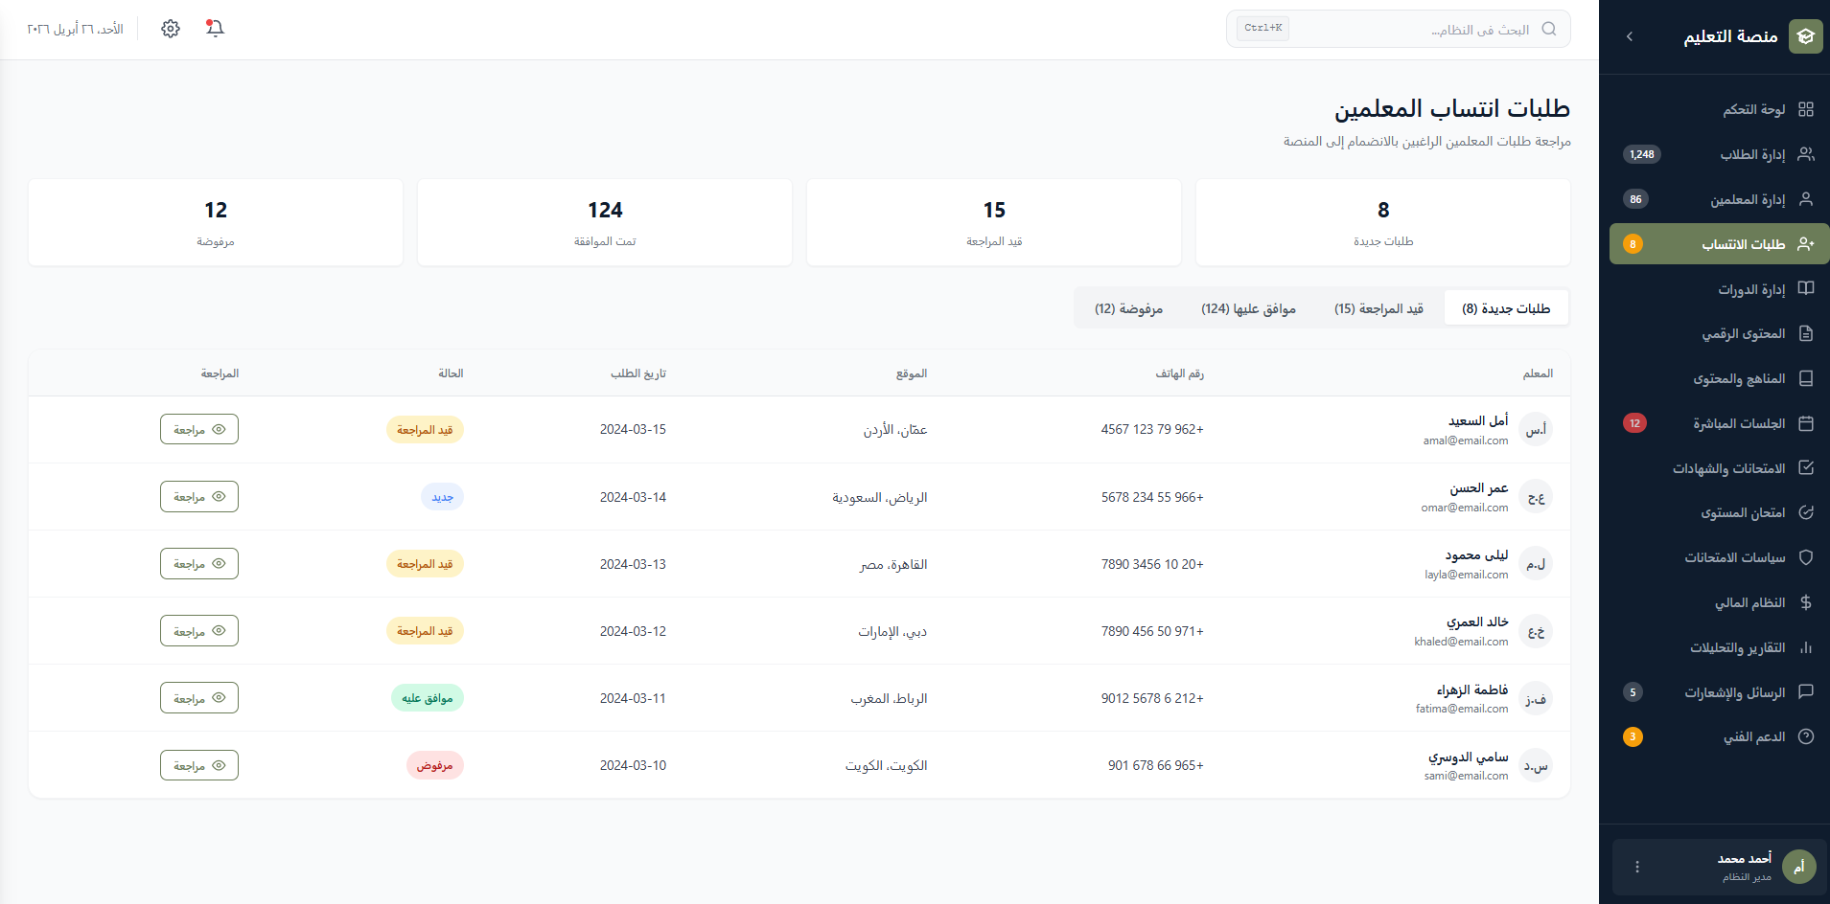Click the search magnifier icon
1830x904 pixels.
coord(1548,28)
